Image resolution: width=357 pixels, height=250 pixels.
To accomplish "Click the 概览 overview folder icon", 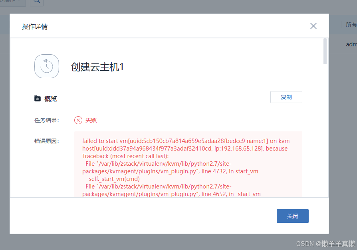I will pyautogui.click(x=38, y=98).
